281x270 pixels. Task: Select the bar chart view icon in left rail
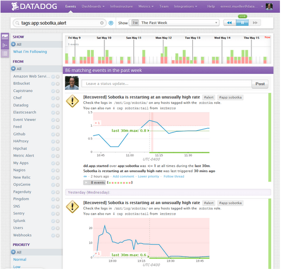(5, 37)
